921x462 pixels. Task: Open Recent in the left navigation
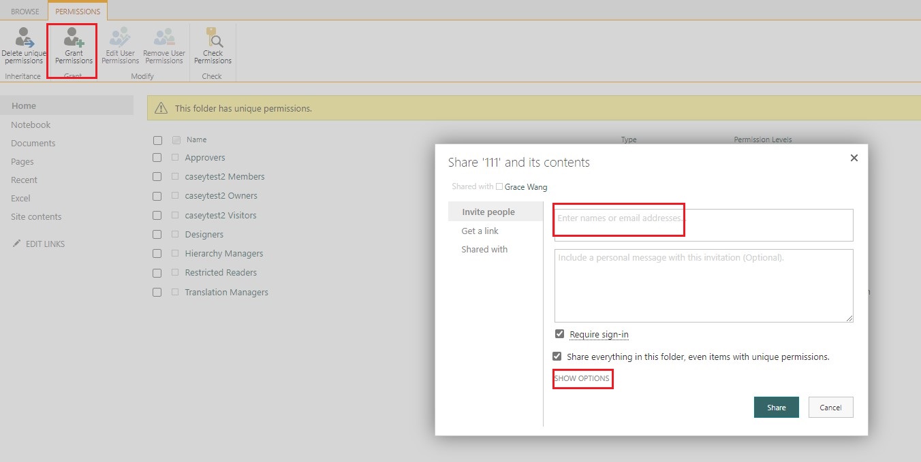coord(25,180)
